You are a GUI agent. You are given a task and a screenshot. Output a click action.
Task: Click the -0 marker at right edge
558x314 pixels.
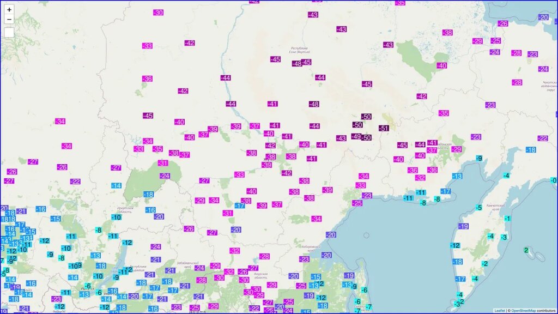tap(554, 180)
